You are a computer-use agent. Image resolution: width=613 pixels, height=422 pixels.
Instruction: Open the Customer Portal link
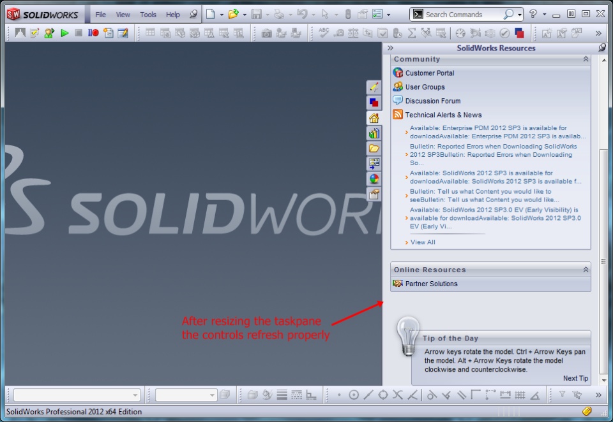click(430, 73)
